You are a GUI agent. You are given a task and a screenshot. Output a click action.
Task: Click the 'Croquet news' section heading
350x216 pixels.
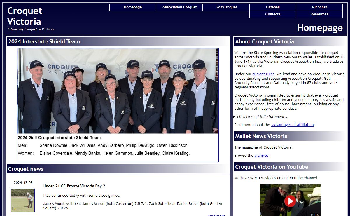26,169
